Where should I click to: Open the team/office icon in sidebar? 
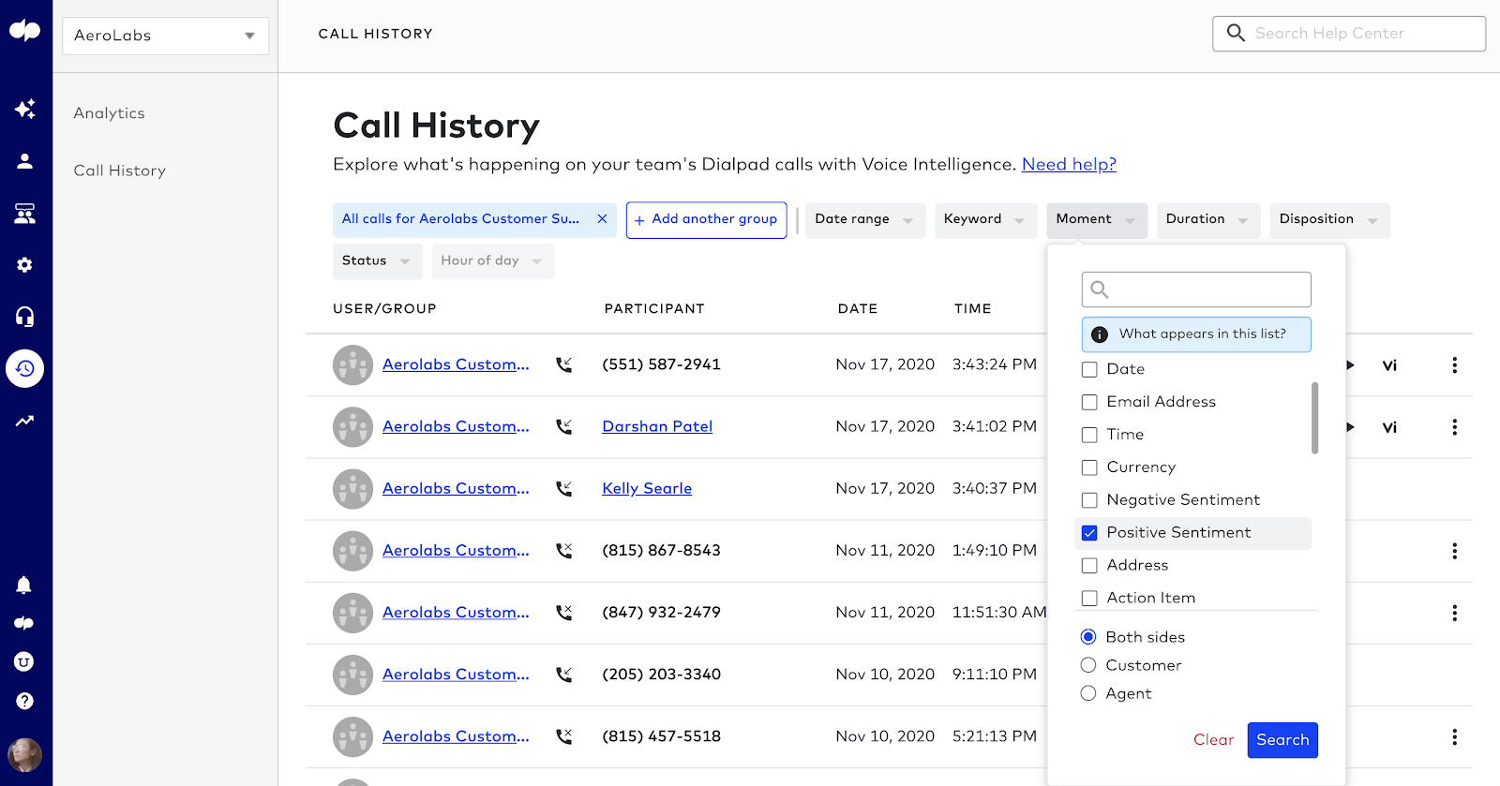click(25, 214)
